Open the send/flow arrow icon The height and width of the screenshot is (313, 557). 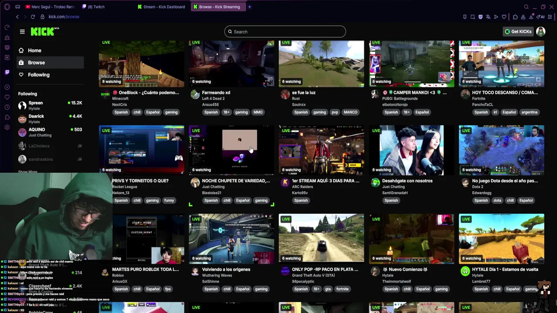(496, 17)
